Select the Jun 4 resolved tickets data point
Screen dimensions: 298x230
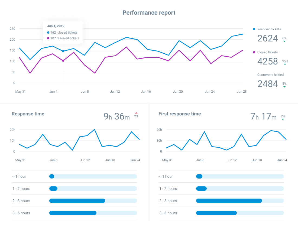[x=63, y=61]
